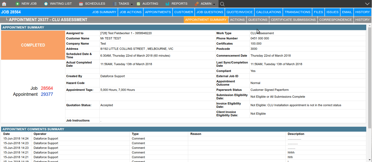Open the Waiting List clock icon
This screenshot has width=372, height=162.
point(46,4)
